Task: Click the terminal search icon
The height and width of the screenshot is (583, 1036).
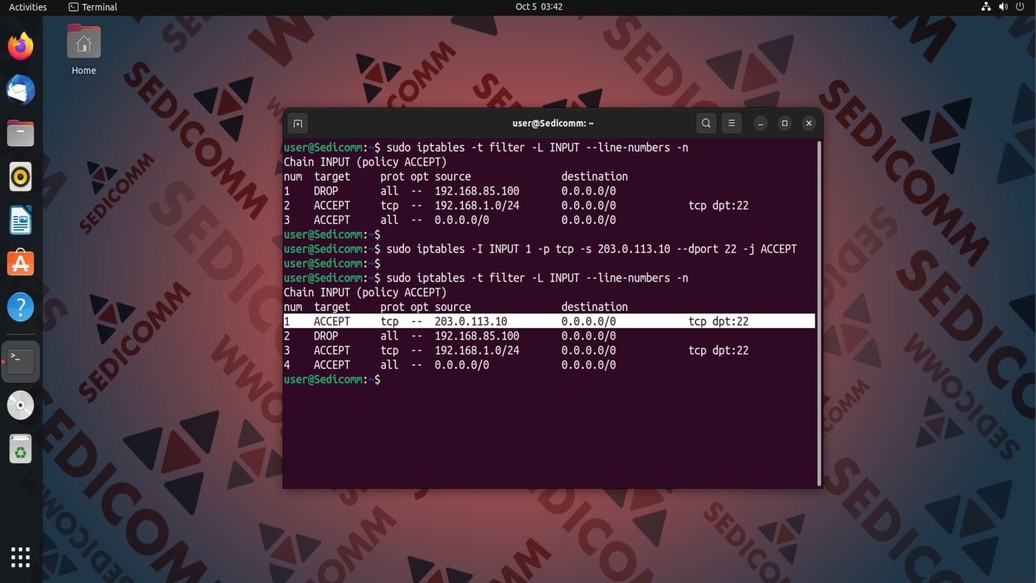Action: click(x=706, y=124)
